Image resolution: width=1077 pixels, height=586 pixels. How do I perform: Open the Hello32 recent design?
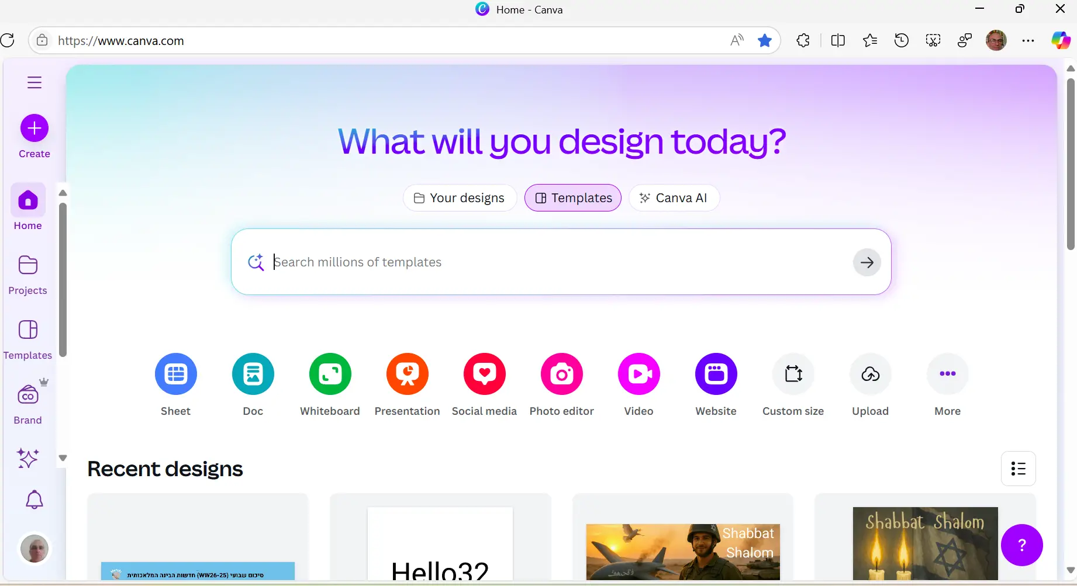pos(440,538)
